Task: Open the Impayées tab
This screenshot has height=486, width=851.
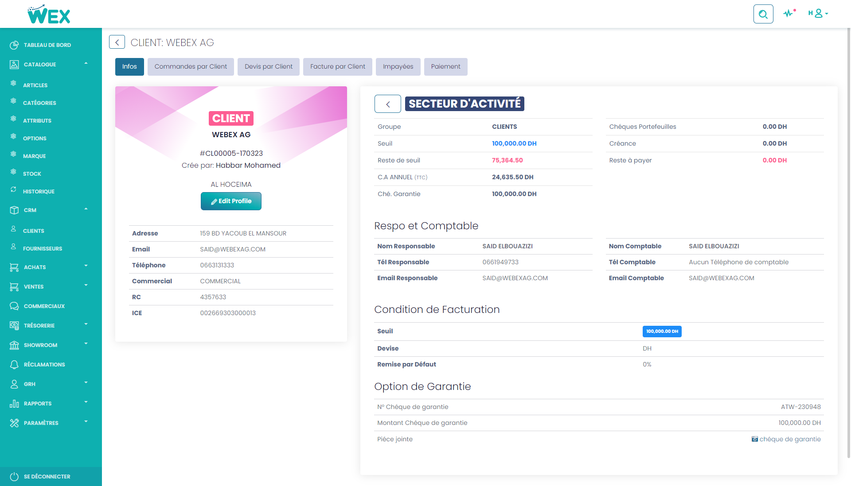Action: coord(398,67)
